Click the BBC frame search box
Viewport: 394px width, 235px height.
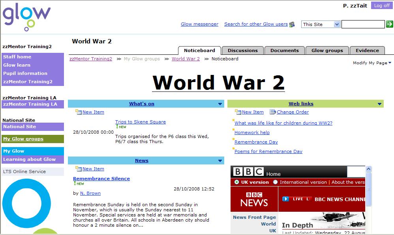pyautogui.click(x=356, y=172)
